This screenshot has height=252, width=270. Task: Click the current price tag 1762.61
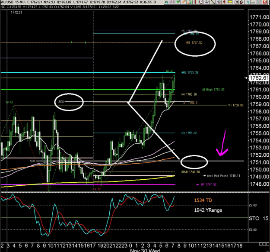[x=259, y=78]
